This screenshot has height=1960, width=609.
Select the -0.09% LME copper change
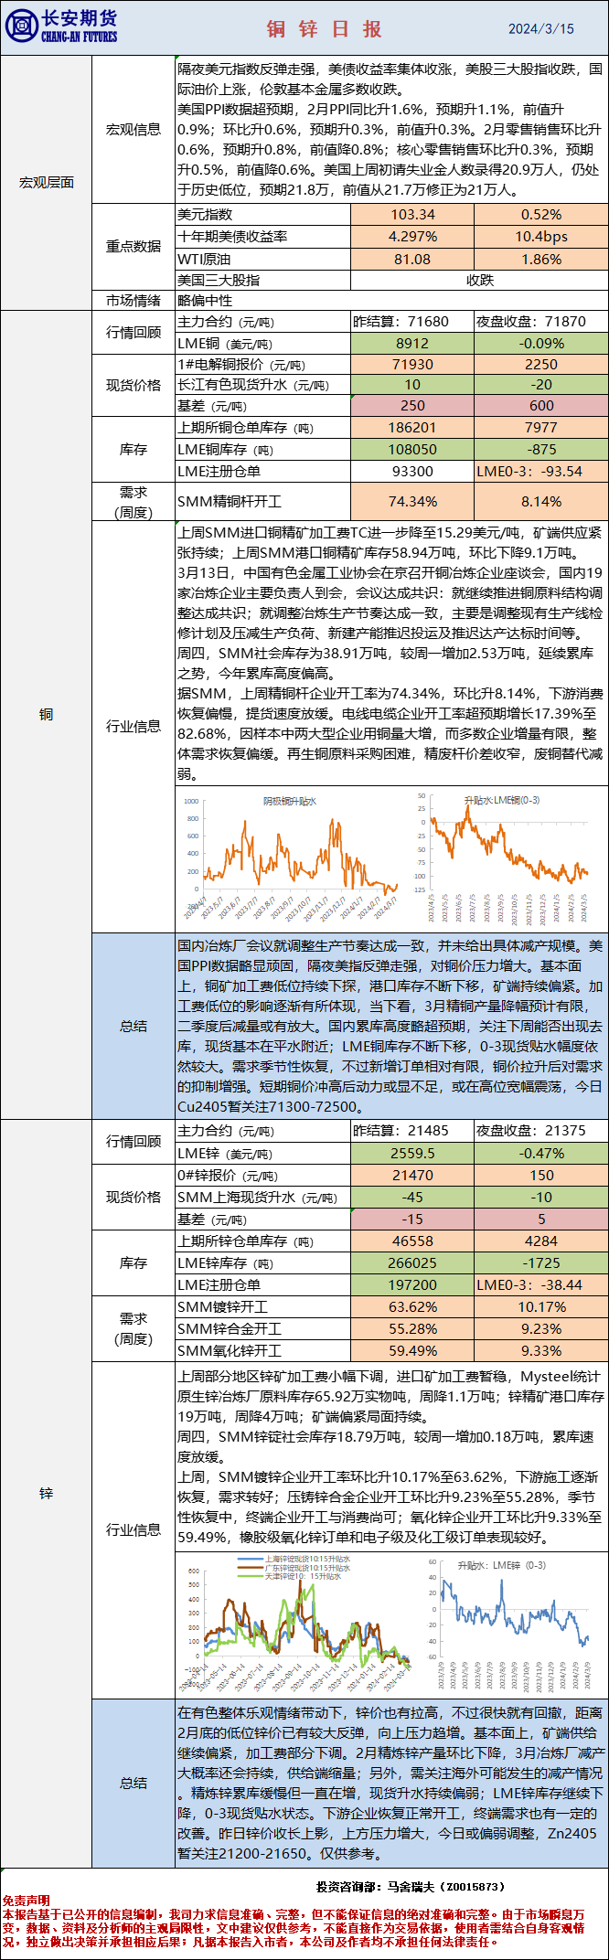pyautogui.click(x=541, y=344)
